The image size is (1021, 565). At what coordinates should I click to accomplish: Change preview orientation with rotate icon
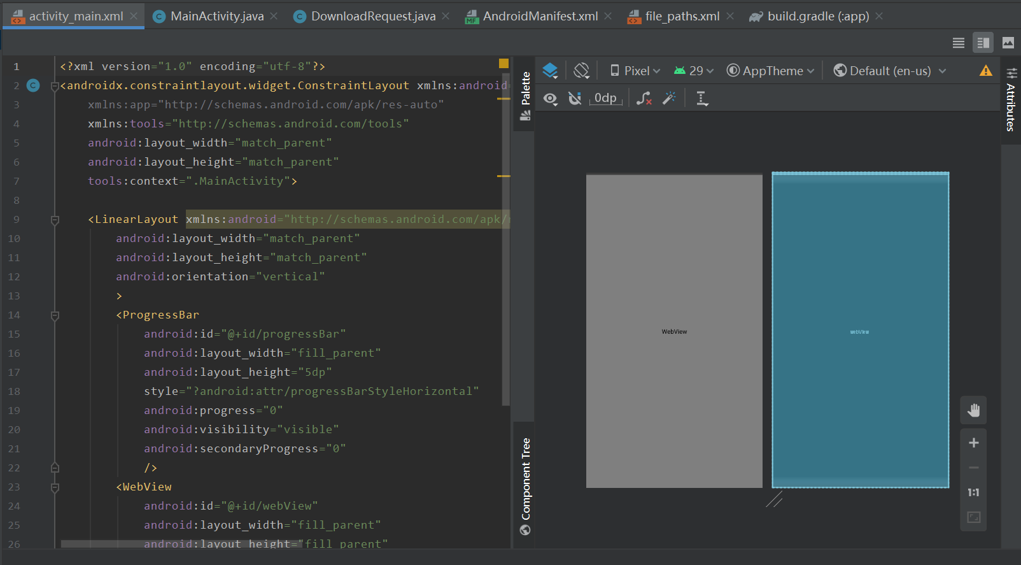[581, 71]
